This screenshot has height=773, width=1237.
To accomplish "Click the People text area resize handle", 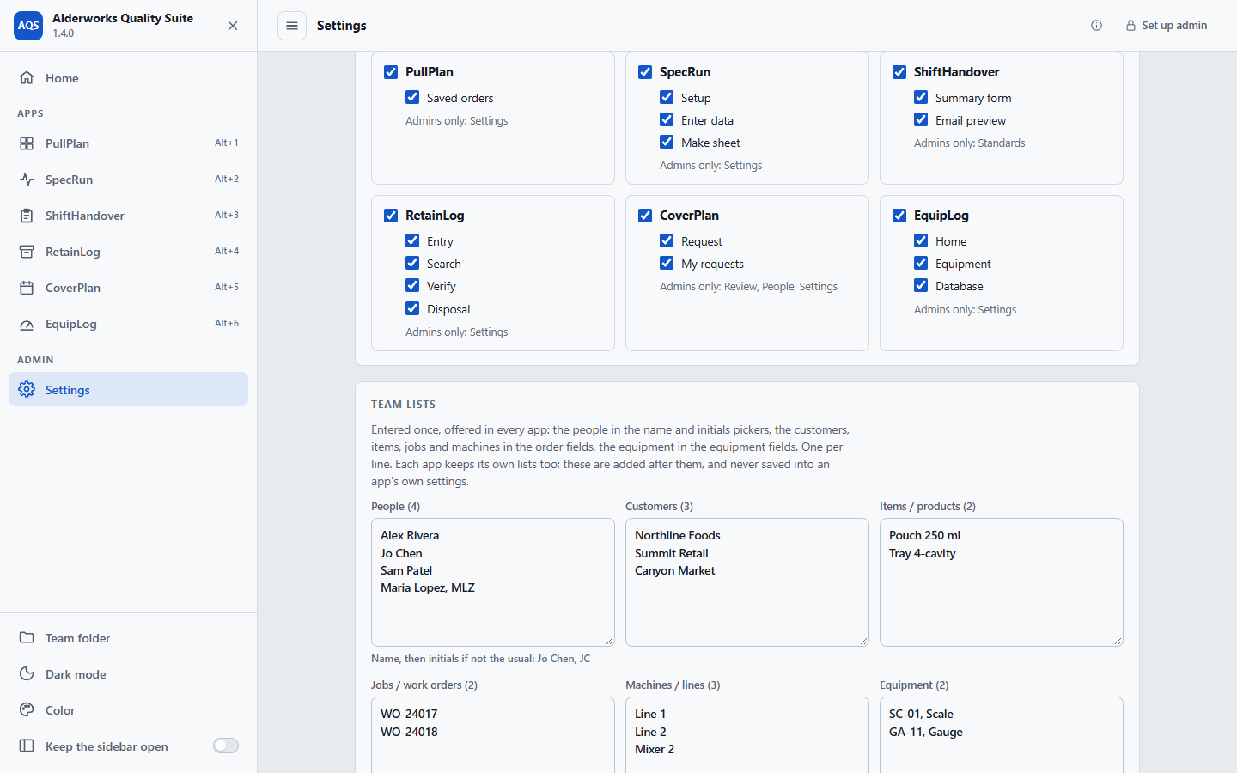I will click(x=609, y=641).
